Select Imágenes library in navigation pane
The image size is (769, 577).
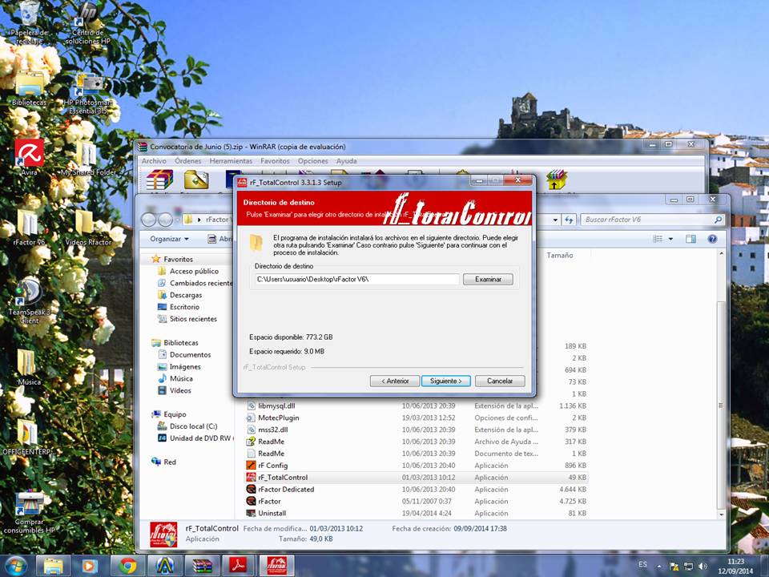[185, 366]
